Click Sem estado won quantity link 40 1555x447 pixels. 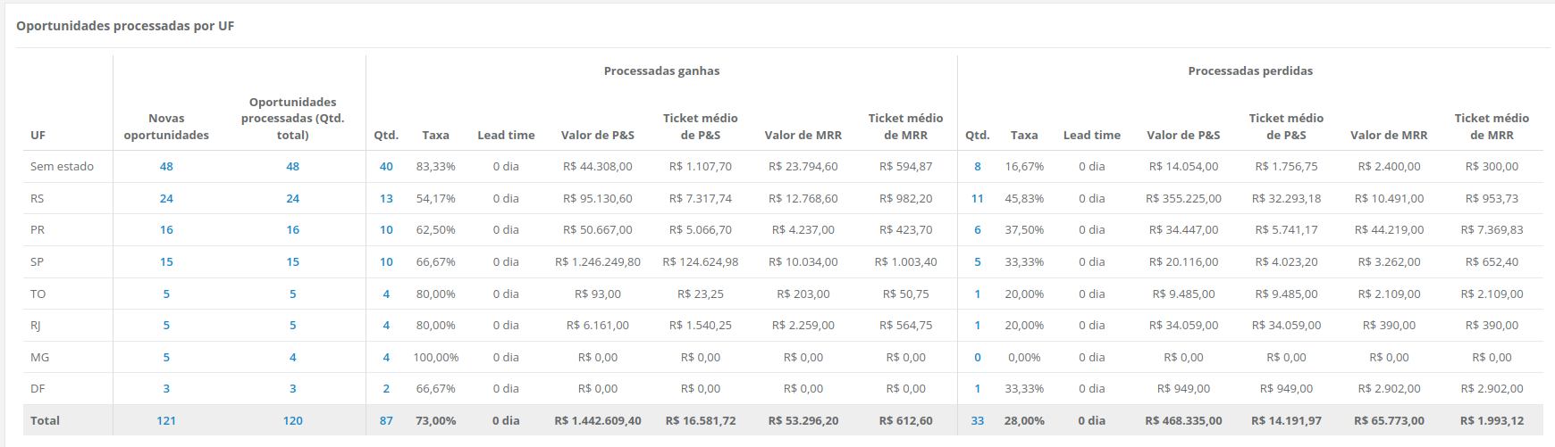(386, 167)
